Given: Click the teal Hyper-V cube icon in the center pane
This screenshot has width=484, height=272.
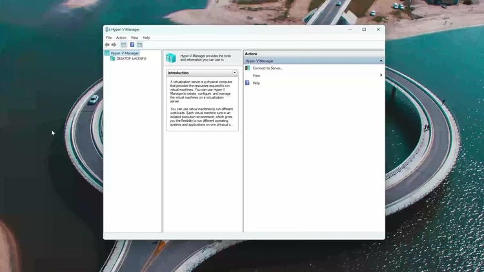Looking at the screenshot, I should pos(171,57).
